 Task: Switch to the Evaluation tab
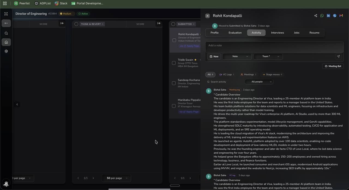coord(235,33)
